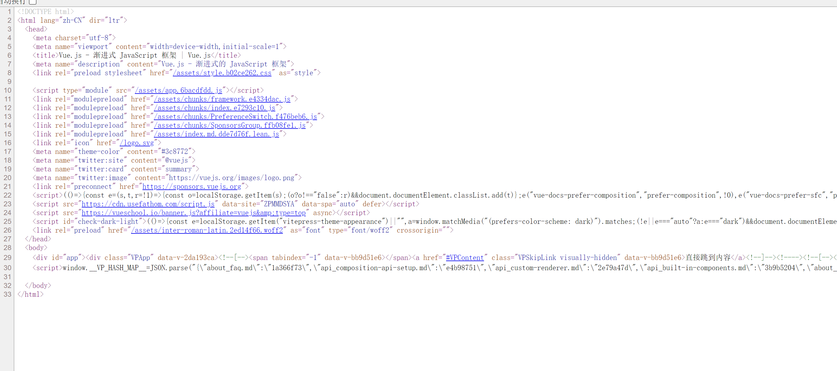Click the twitter:image URL vuejs.org/images/logo.png
The height and width of the screenshot is (371, 837).
(x=232, y=178)
